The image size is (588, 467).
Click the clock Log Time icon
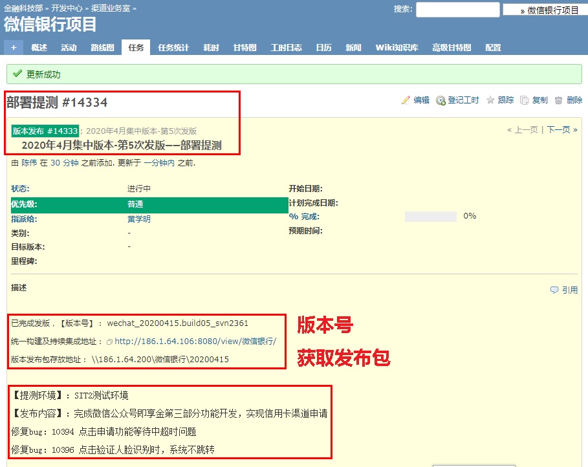click(x=441, y=100)
